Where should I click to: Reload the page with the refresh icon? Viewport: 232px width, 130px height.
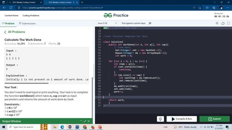pyautogui.click(x=11, y=8)
